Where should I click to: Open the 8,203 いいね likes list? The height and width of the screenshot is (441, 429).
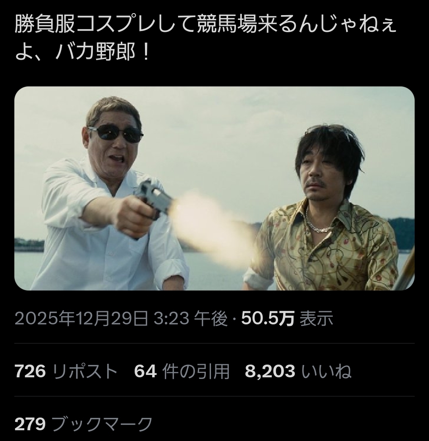[298, 371]
